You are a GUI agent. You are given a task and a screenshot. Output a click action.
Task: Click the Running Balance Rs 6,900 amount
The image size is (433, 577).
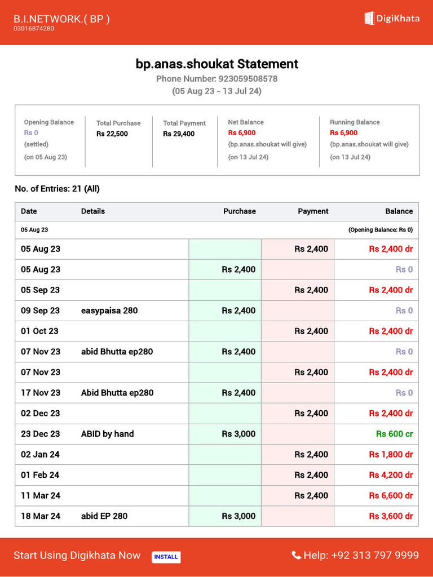(343, 133)
